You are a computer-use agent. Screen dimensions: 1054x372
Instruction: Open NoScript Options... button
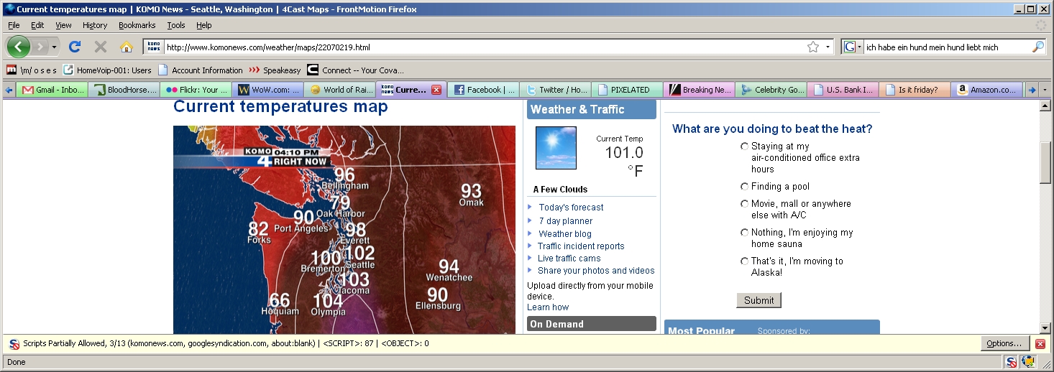coord(1004,343)
